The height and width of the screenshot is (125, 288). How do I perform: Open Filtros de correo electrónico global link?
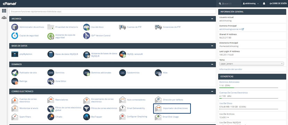tap(68, 109)
